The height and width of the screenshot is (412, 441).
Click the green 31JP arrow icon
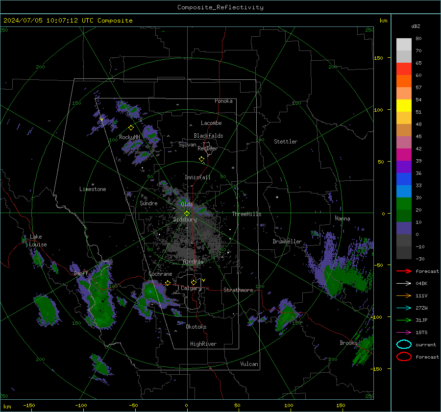pyautogui.click(x=404, y=320)
